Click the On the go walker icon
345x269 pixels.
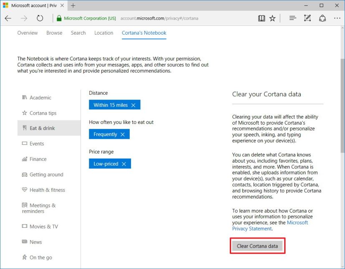pos(25,257)
